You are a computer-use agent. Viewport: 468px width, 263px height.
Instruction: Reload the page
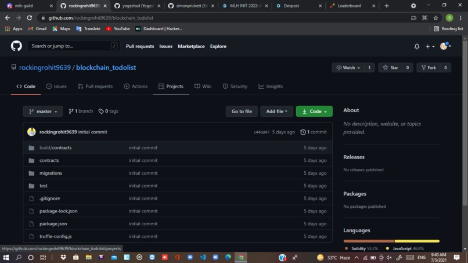pyautogui.click(x=29, y=18)
